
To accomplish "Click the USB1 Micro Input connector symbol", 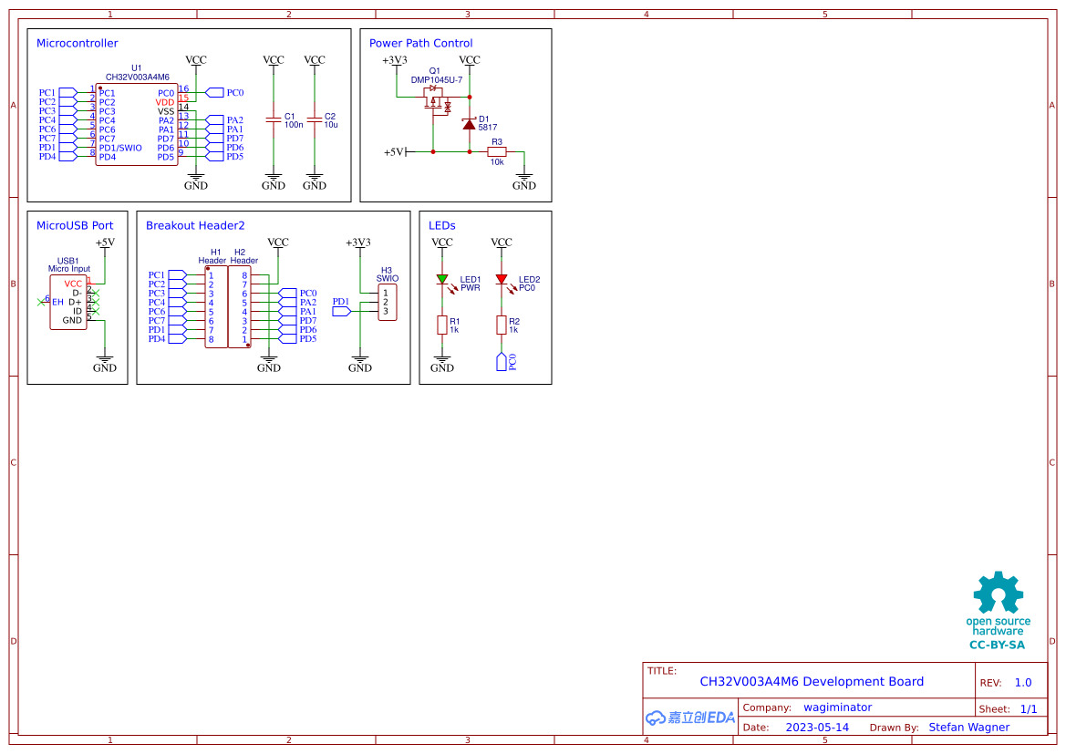I will 68,301.
